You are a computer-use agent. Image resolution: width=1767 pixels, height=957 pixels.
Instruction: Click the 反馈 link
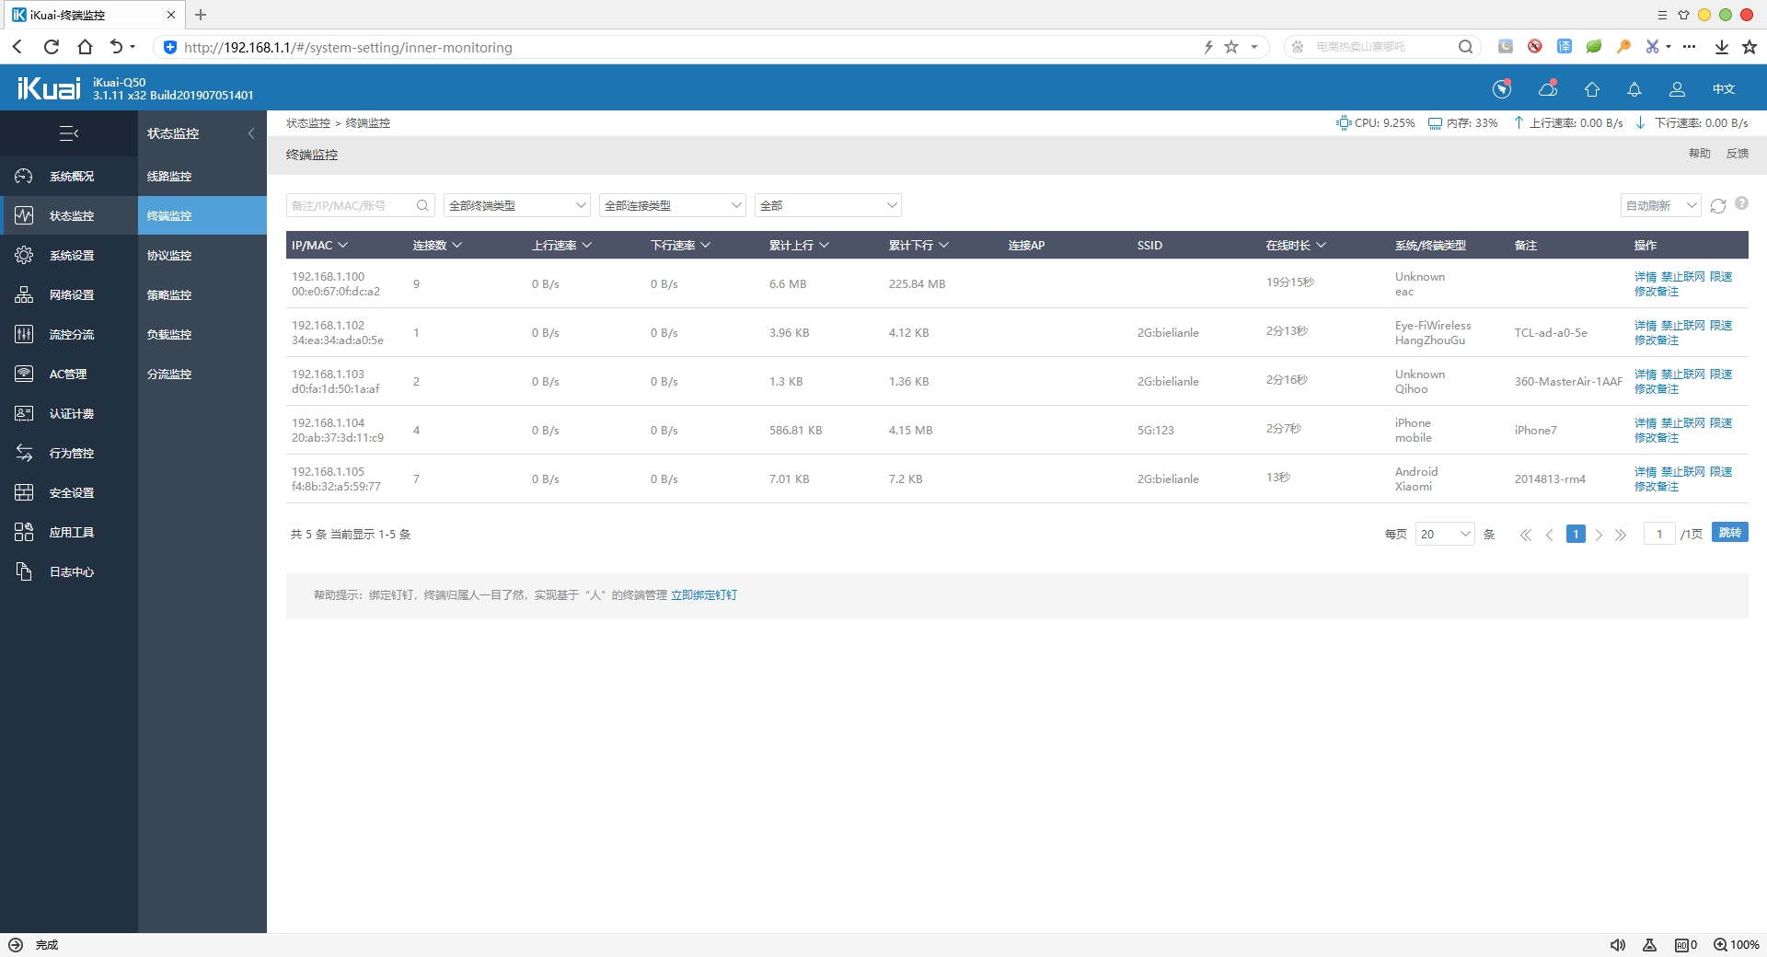coord(1737,154)
